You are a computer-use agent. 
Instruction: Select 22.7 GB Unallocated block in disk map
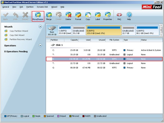tap(129, 30)
